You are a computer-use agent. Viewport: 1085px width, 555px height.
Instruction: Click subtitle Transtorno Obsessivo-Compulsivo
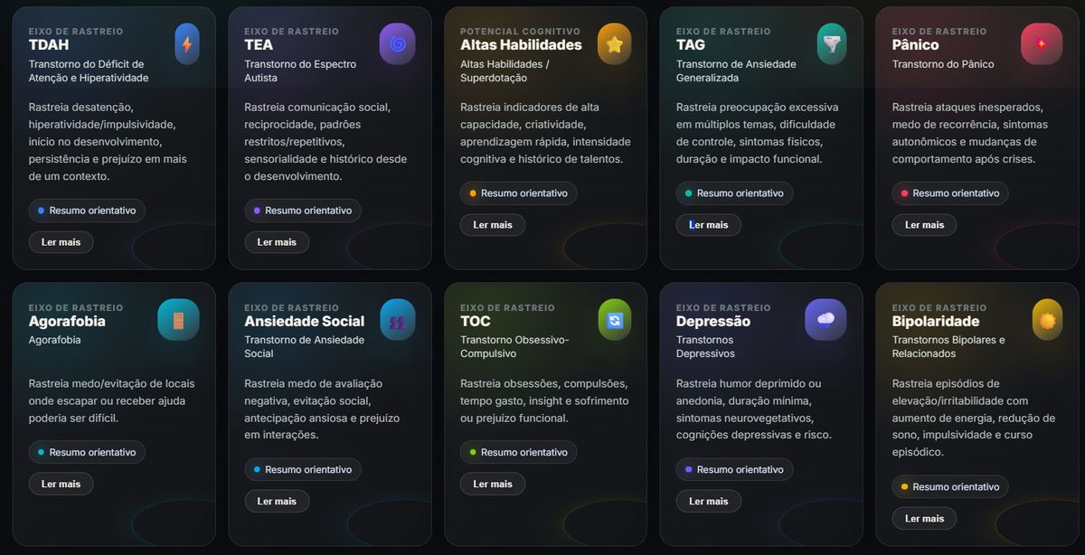[514, 347]
